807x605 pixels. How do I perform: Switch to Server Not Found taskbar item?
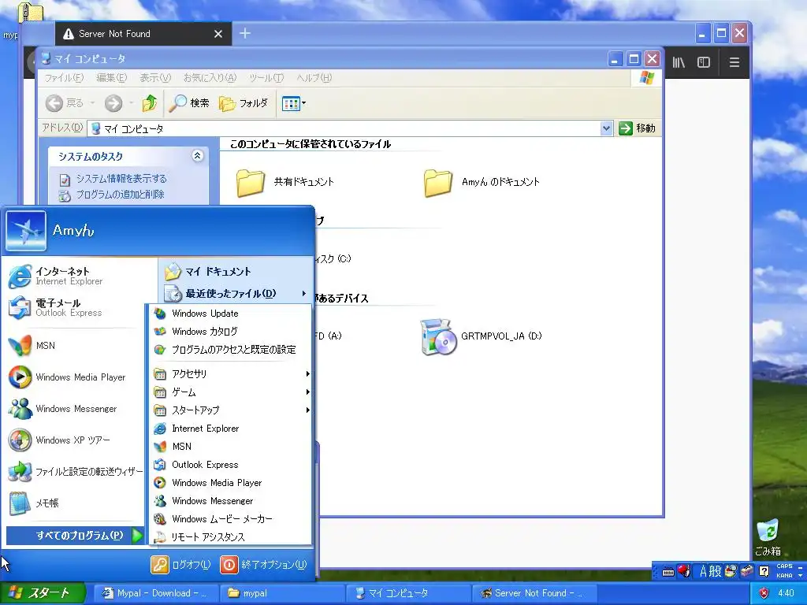pyautogui.click(x=535, y=593)
